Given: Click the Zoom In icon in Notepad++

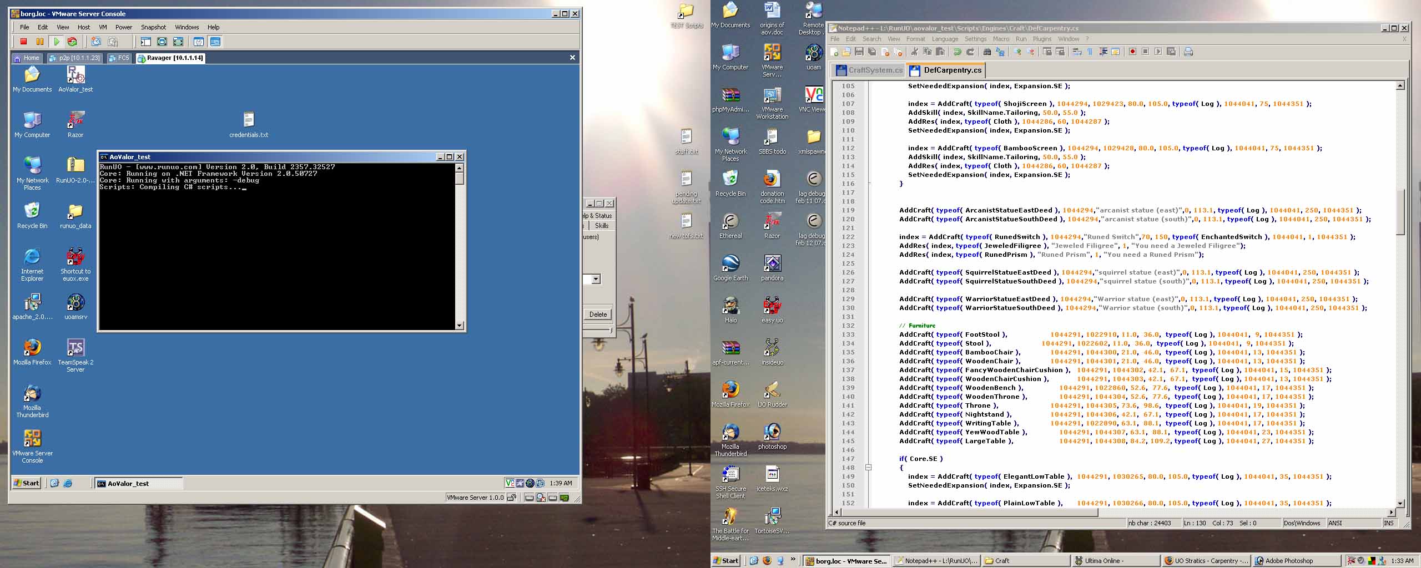Looking at the screenshot, I should 1017,52.
